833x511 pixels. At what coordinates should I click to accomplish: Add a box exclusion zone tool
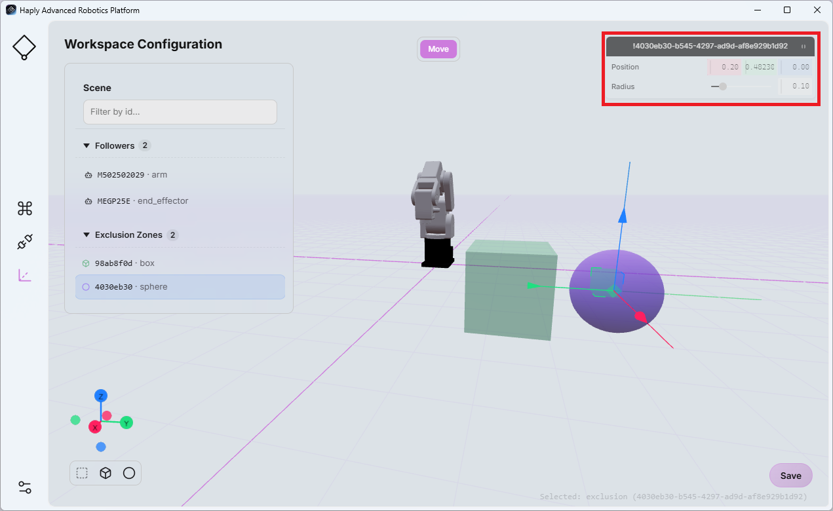click(106, 473)
